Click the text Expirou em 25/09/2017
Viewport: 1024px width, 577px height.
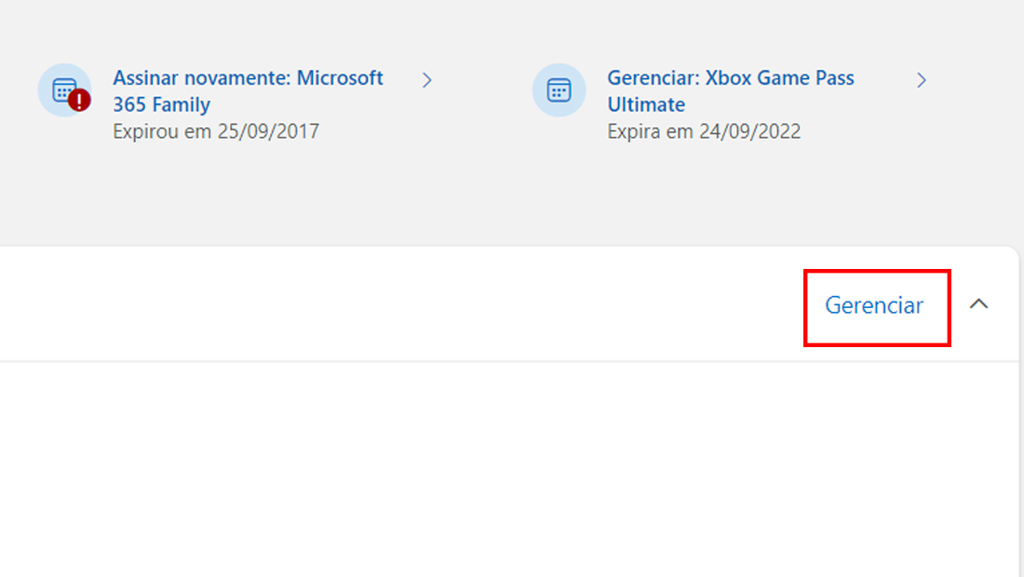click(x=216, y=131)
